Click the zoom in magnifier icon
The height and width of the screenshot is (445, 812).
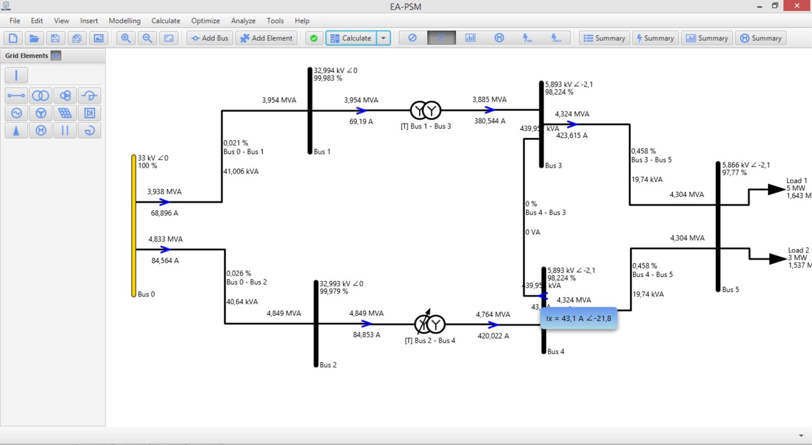tap(126, 38)
